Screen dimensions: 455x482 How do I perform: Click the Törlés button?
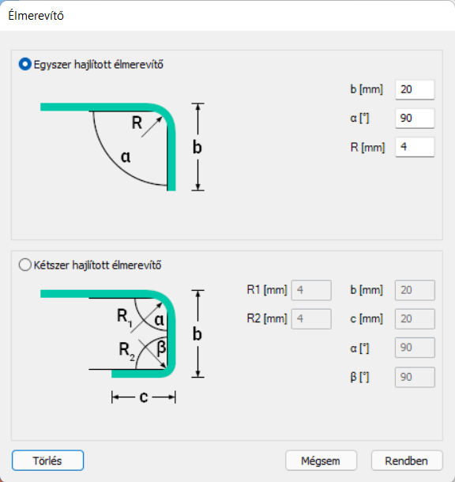47,461
